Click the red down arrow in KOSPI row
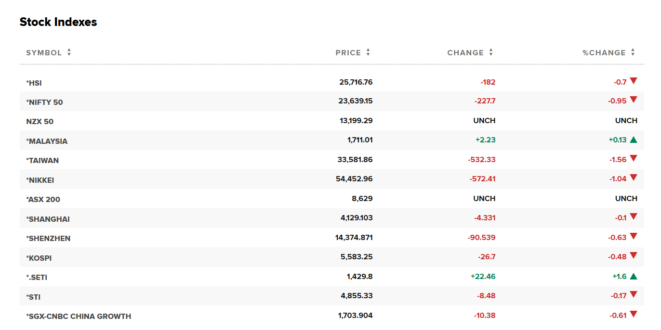Image resolution: width=661 pixels, height=330 pixels. click(634, 256)
